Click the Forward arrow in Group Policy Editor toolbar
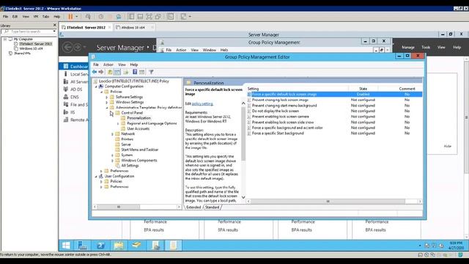This screenshot has height=264, width=469. point(101,72)
